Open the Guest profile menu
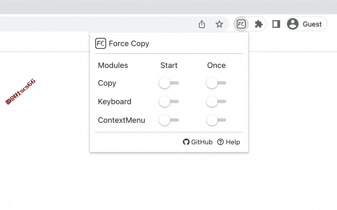Image resolution: width=337 pixels, height=210 pixels. click(x=306, y=24)
